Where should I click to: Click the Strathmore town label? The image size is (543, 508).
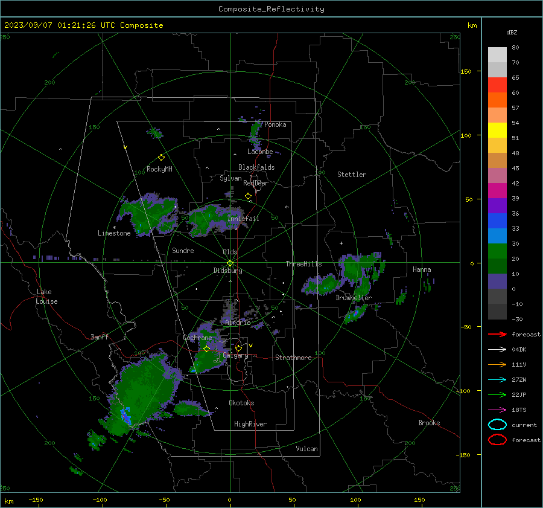point(293,358)
